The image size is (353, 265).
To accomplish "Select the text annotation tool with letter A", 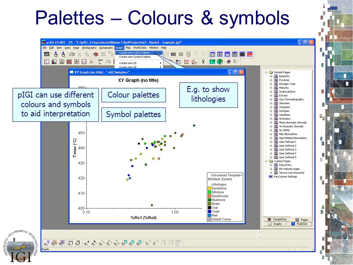I will pyautogui.click(x=87, y=243).
